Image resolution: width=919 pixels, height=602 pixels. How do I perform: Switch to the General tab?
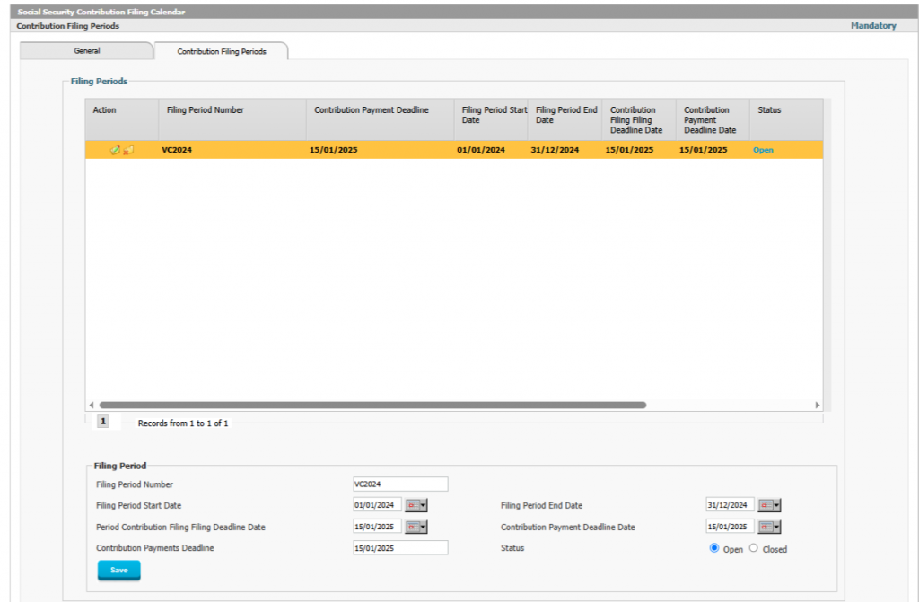coord(87,51)
